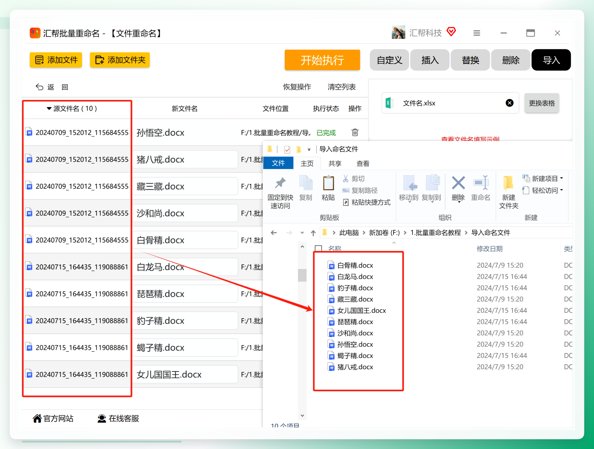Clear the 文件名.xlsx selection with the X icon
The width and height of the screenshot is (594, 449).
510,103
